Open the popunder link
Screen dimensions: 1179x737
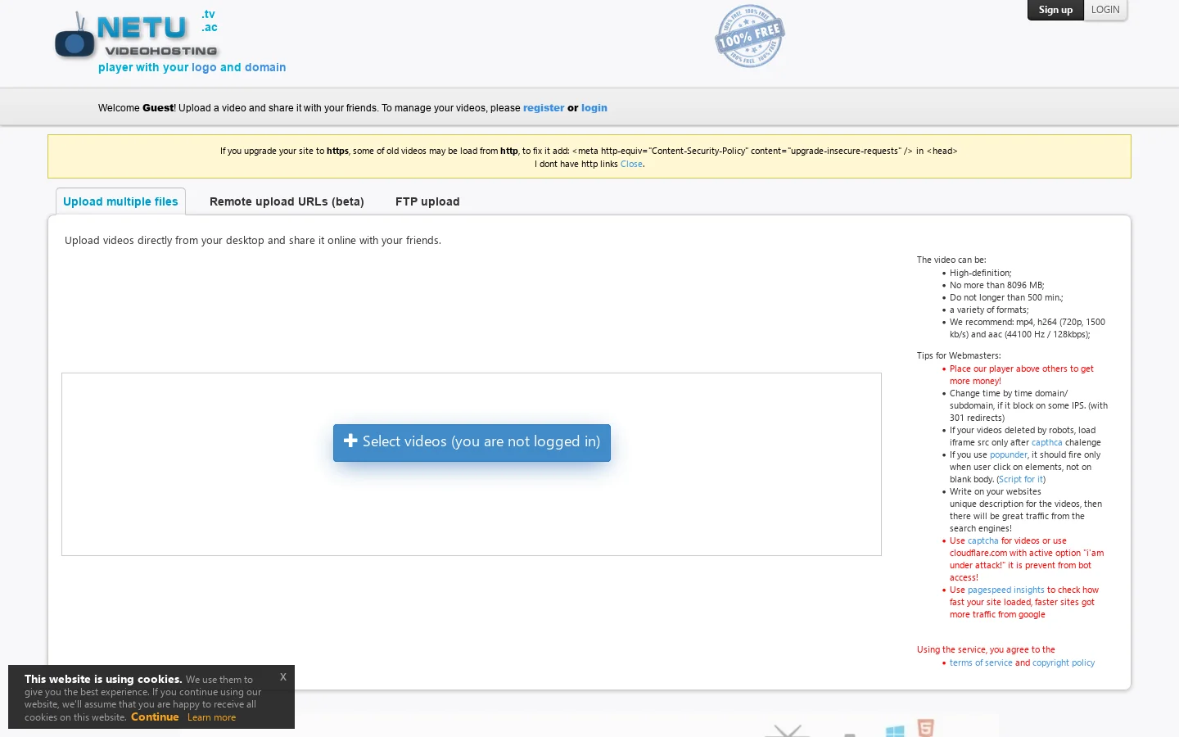point(1008,454)
